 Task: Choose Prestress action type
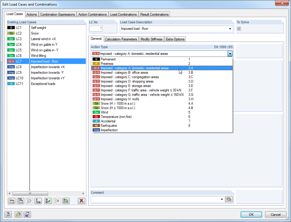pyautogui.click(x=162, y=64)
